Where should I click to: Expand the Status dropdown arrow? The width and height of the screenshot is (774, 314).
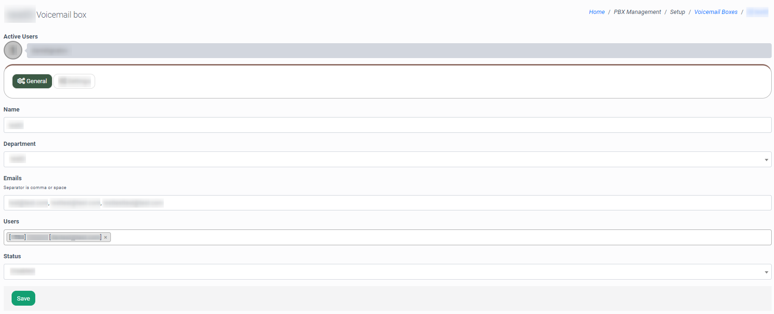click(x=766, y=272)
